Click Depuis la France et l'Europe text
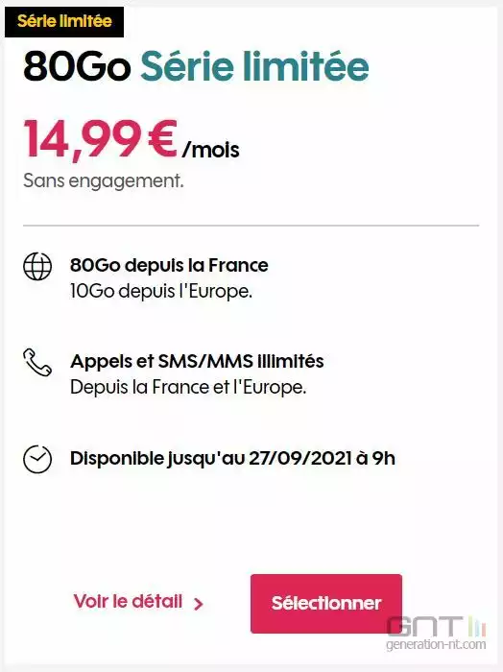This screenshot has width=503, height=672. tap(188, 388)
